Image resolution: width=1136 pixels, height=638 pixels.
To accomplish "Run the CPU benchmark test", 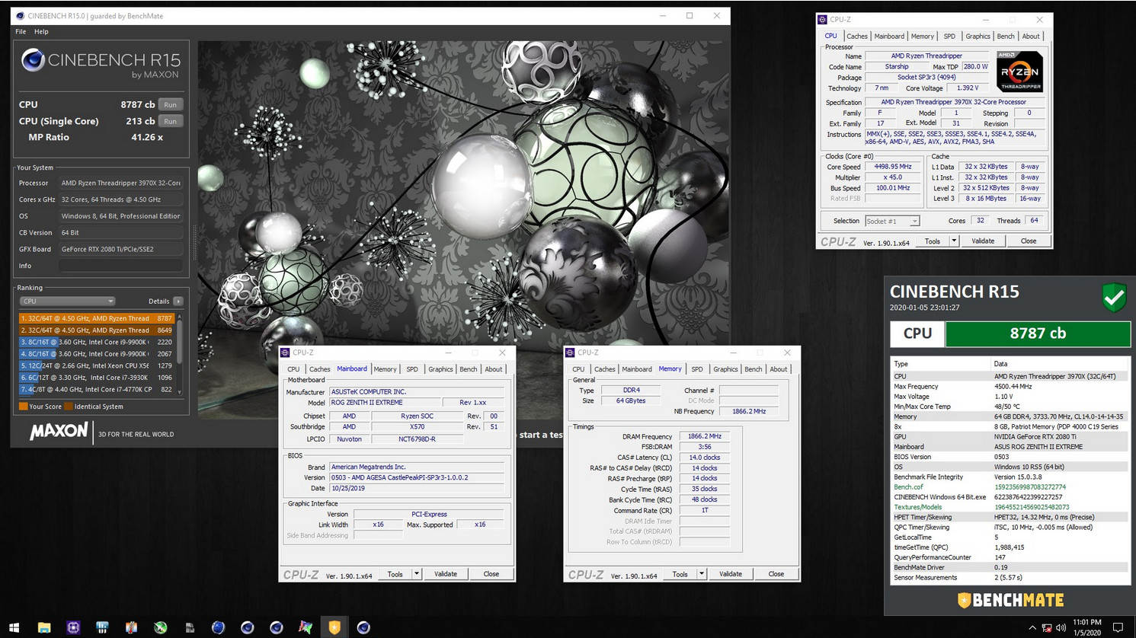I will 170,105.
